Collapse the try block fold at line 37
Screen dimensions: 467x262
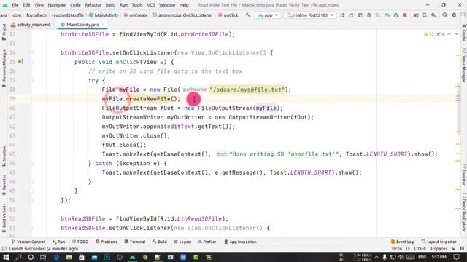point(31,81)
